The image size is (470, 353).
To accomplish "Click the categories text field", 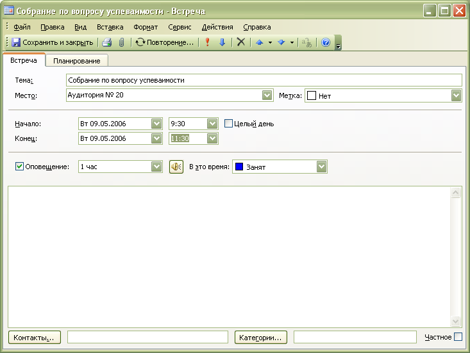I will click(x=355, y=337).
